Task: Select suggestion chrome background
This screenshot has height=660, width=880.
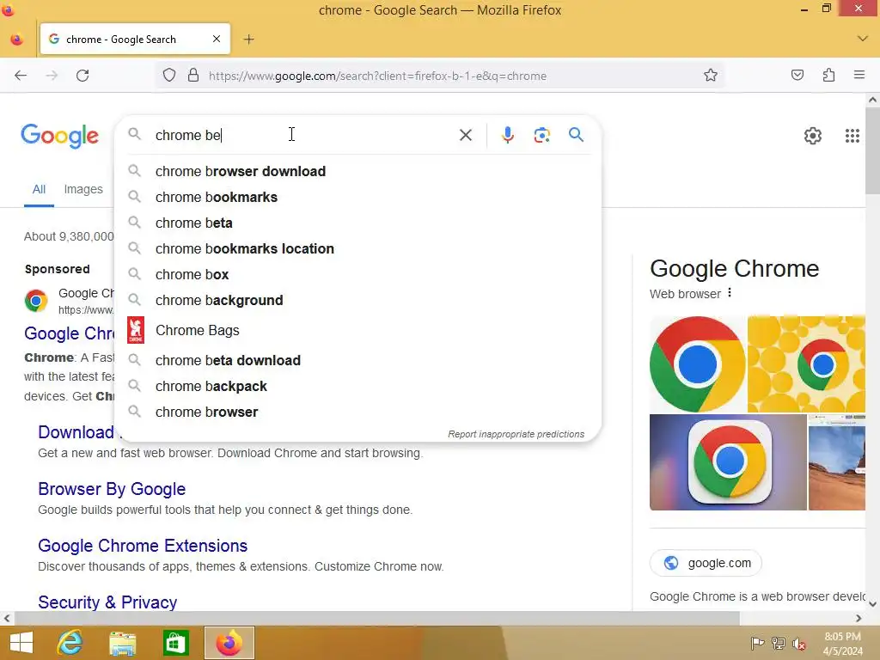Action: click(x=358, y=300)
